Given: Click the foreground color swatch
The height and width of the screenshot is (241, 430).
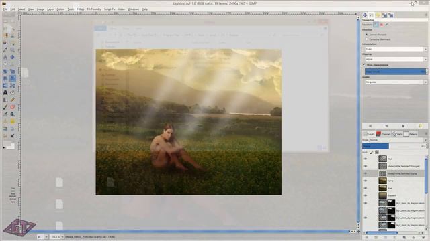Looking at the screenshot, I should 7,143.
